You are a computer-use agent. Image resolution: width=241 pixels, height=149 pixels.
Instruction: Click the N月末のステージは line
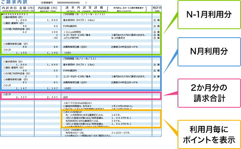(x=75, y=133)
